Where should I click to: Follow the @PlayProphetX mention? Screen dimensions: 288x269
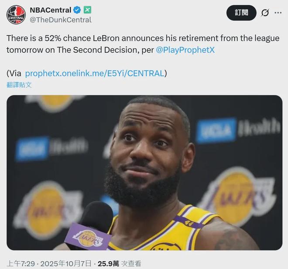[185, 50]
